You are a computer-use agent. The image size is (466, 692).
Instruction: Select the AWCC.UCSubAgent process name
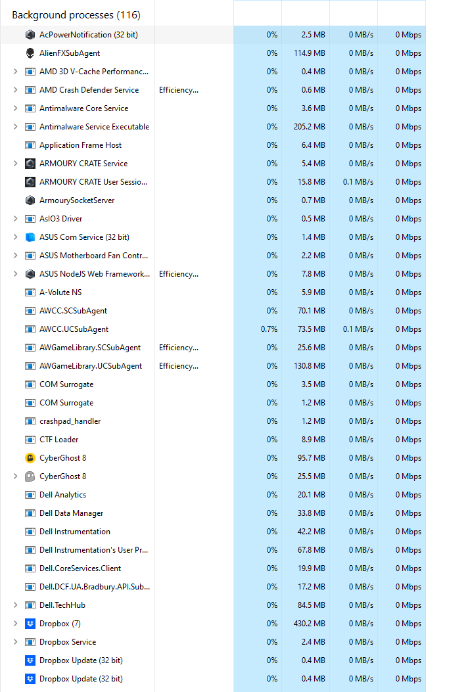[x=74, y=329]
